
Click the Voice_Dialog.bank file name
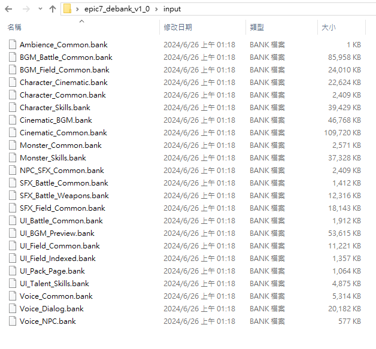click(x=51, y=309)
